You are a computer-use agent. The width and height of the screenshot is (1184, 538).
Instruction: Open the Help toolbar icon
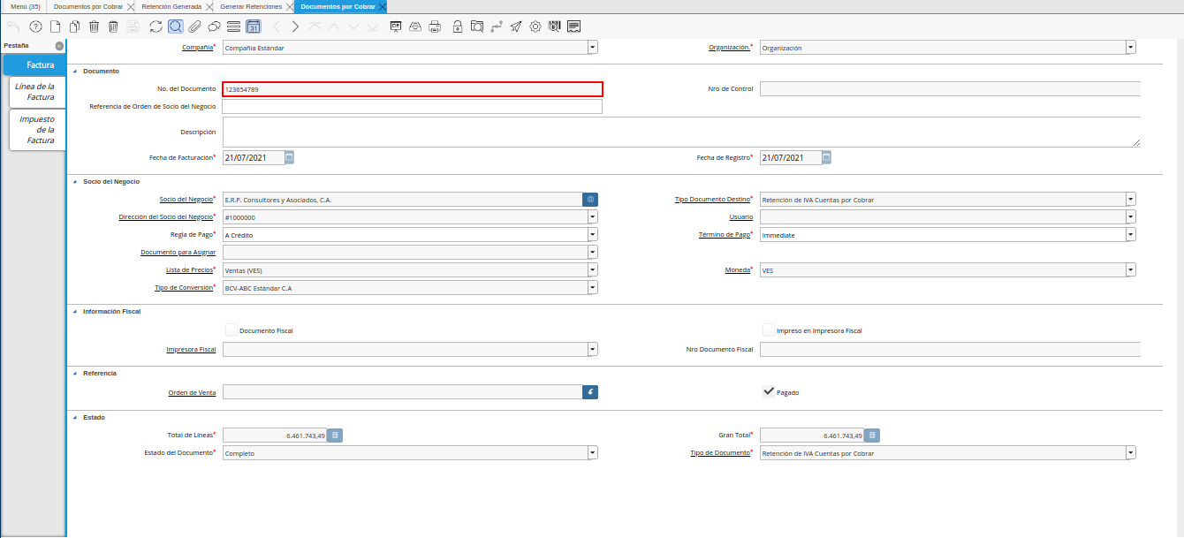point(35,27)
